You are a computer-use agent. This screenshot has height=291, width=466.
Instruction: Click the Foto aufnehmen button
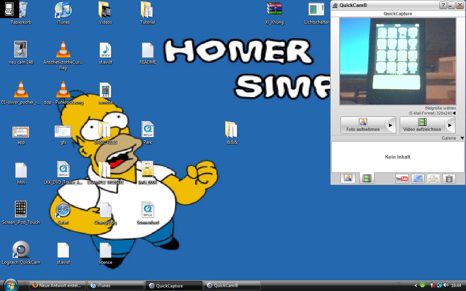(x=363, y=125)
